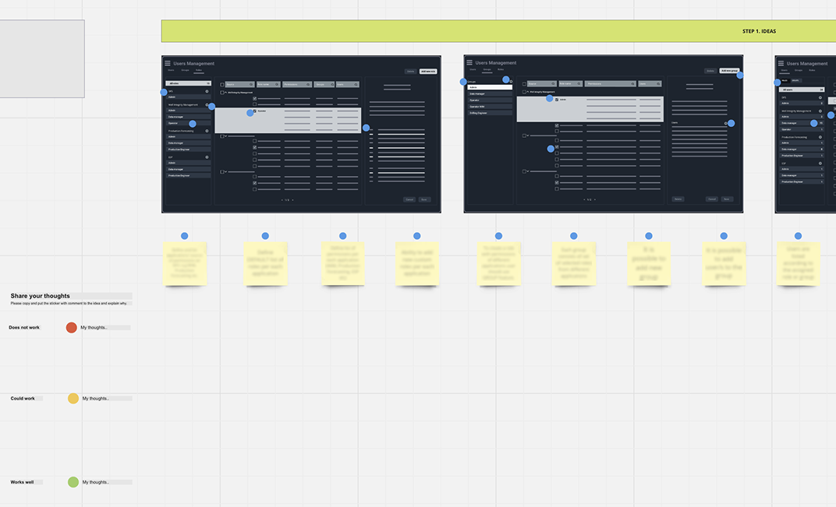Open hamburger menu in Groups mockup
The height and width of the screenshot is (507, 836).
pyautogui.click(x=469, y=62)
